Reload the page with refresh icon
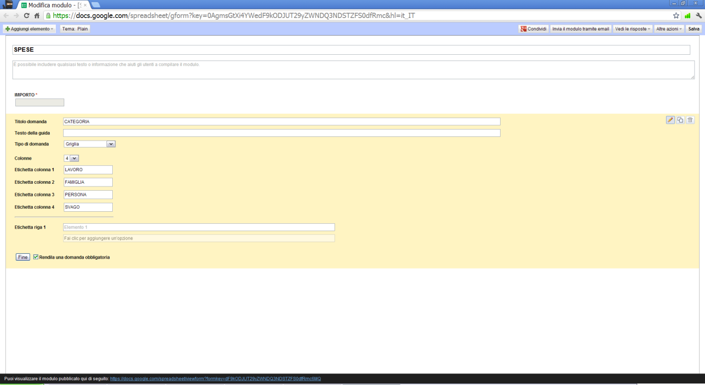The width and height of the screenshot is (705, 385). coord(27,16)
